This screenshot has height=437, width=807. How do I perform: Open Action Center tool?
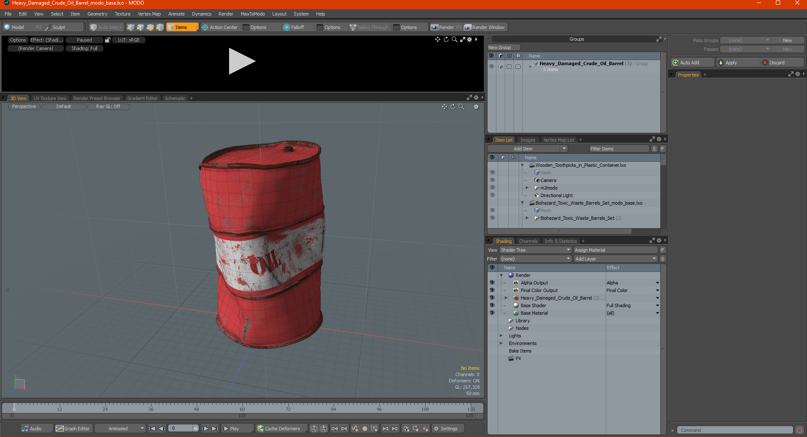[220, 27]
